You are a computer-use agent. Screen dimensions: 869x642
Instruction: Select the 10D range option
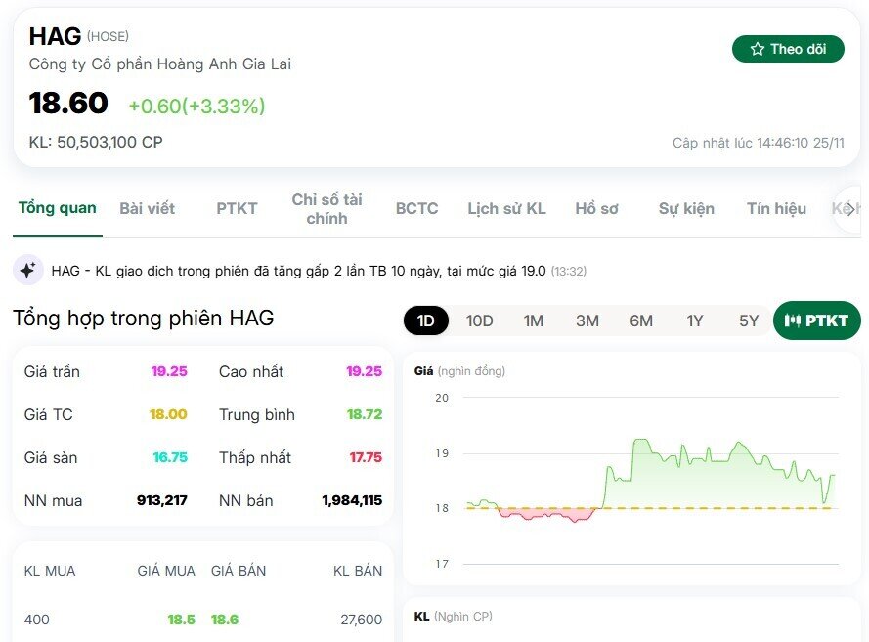coord(479,320)
